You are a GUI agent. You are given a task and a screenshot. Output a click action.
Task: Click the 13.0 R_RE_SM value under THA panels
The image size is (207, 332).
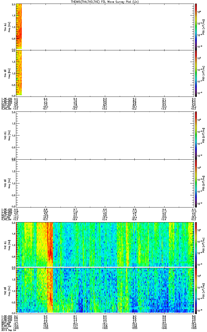point(16,109)
